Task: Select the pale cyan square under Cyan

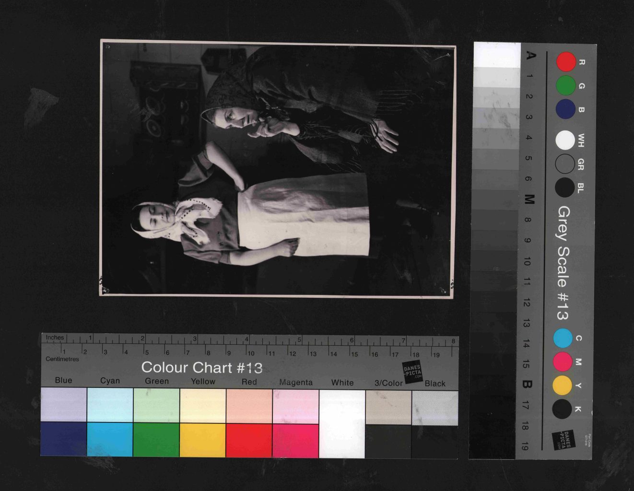Action: (110, 405)
